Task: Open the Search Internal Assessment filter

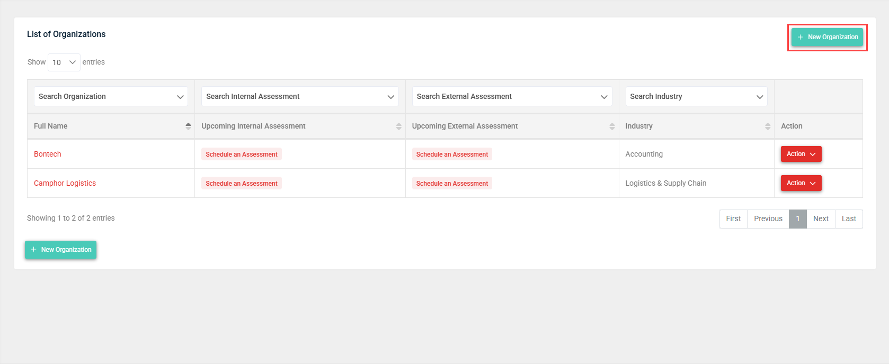Action: point(300,96)
